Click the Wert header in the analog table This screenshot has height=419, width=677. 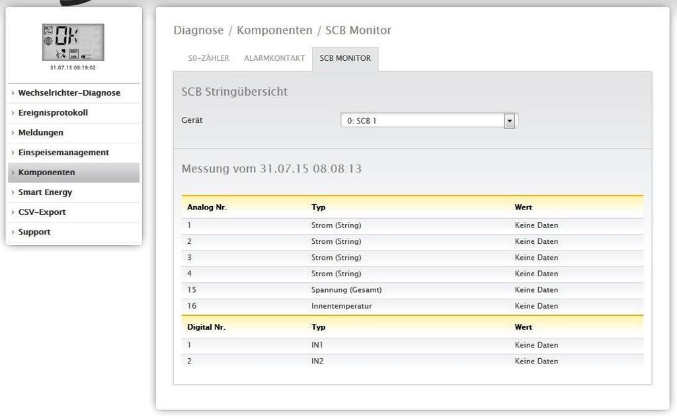[524, 207]
